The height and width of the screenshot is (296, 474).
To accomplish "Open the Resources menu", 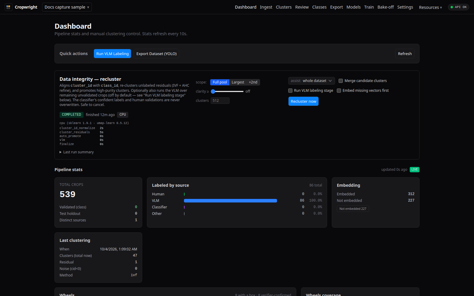I will point(430,7).
